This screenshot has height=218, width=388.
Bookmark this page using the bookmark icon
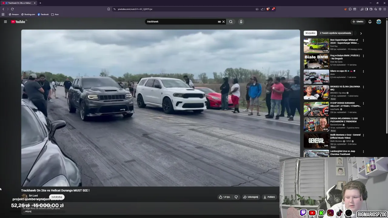tap(109, 9)
